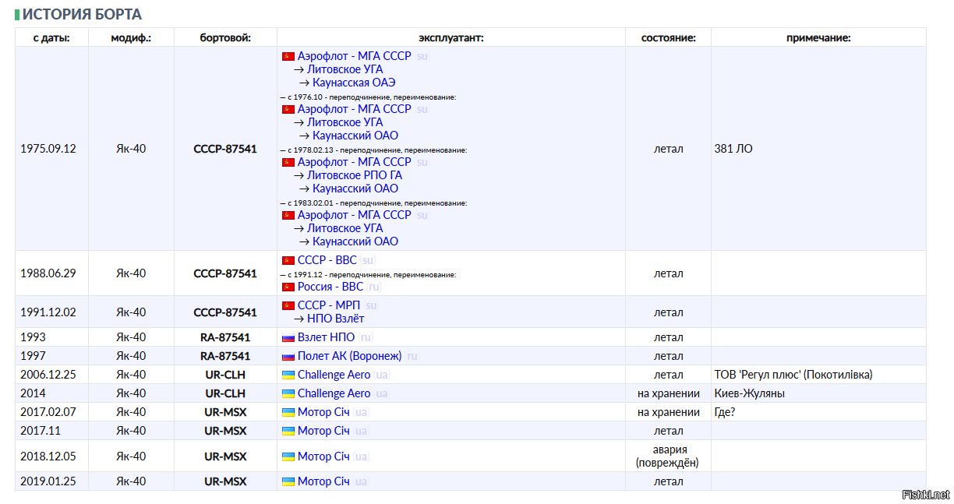Screen dimensions: 954x504
Task: Click the 'эксплутант:' column header
Action: tap(450, 37)
